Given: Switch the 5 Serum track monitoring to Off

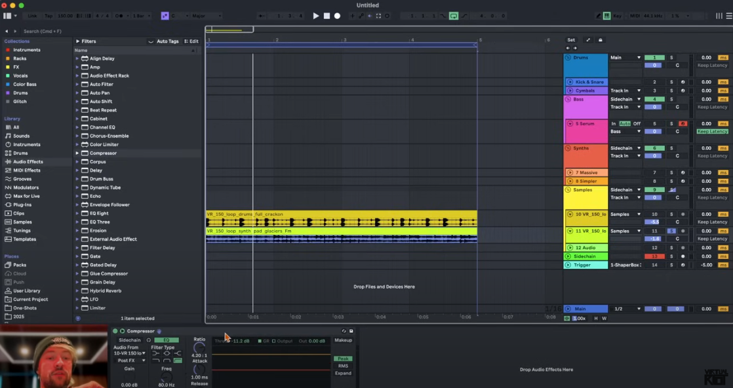Looking at the screenshot, I should [x=638, y=124].
